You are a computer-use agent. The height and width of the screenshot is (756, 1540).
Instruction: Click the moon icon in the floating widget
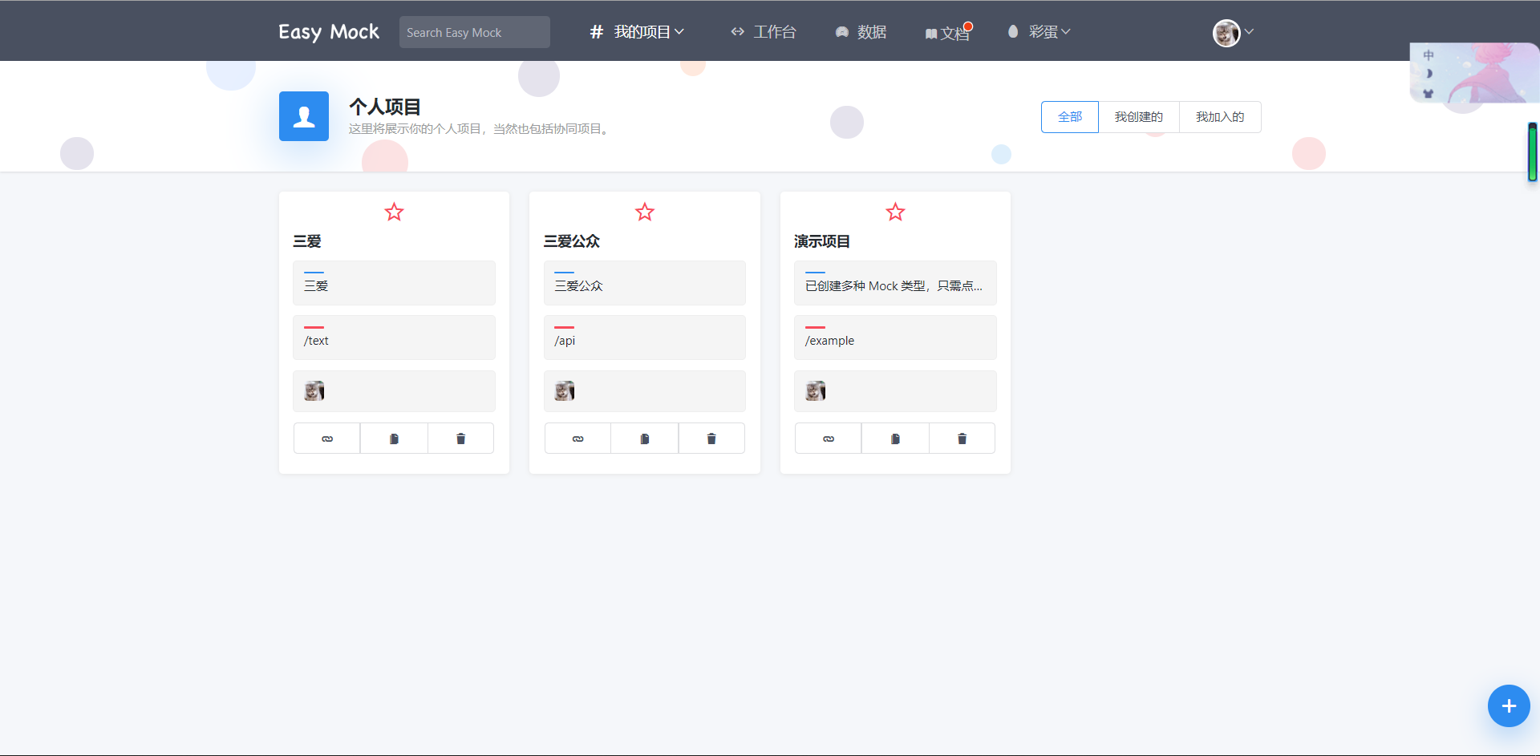point(1429,74)
